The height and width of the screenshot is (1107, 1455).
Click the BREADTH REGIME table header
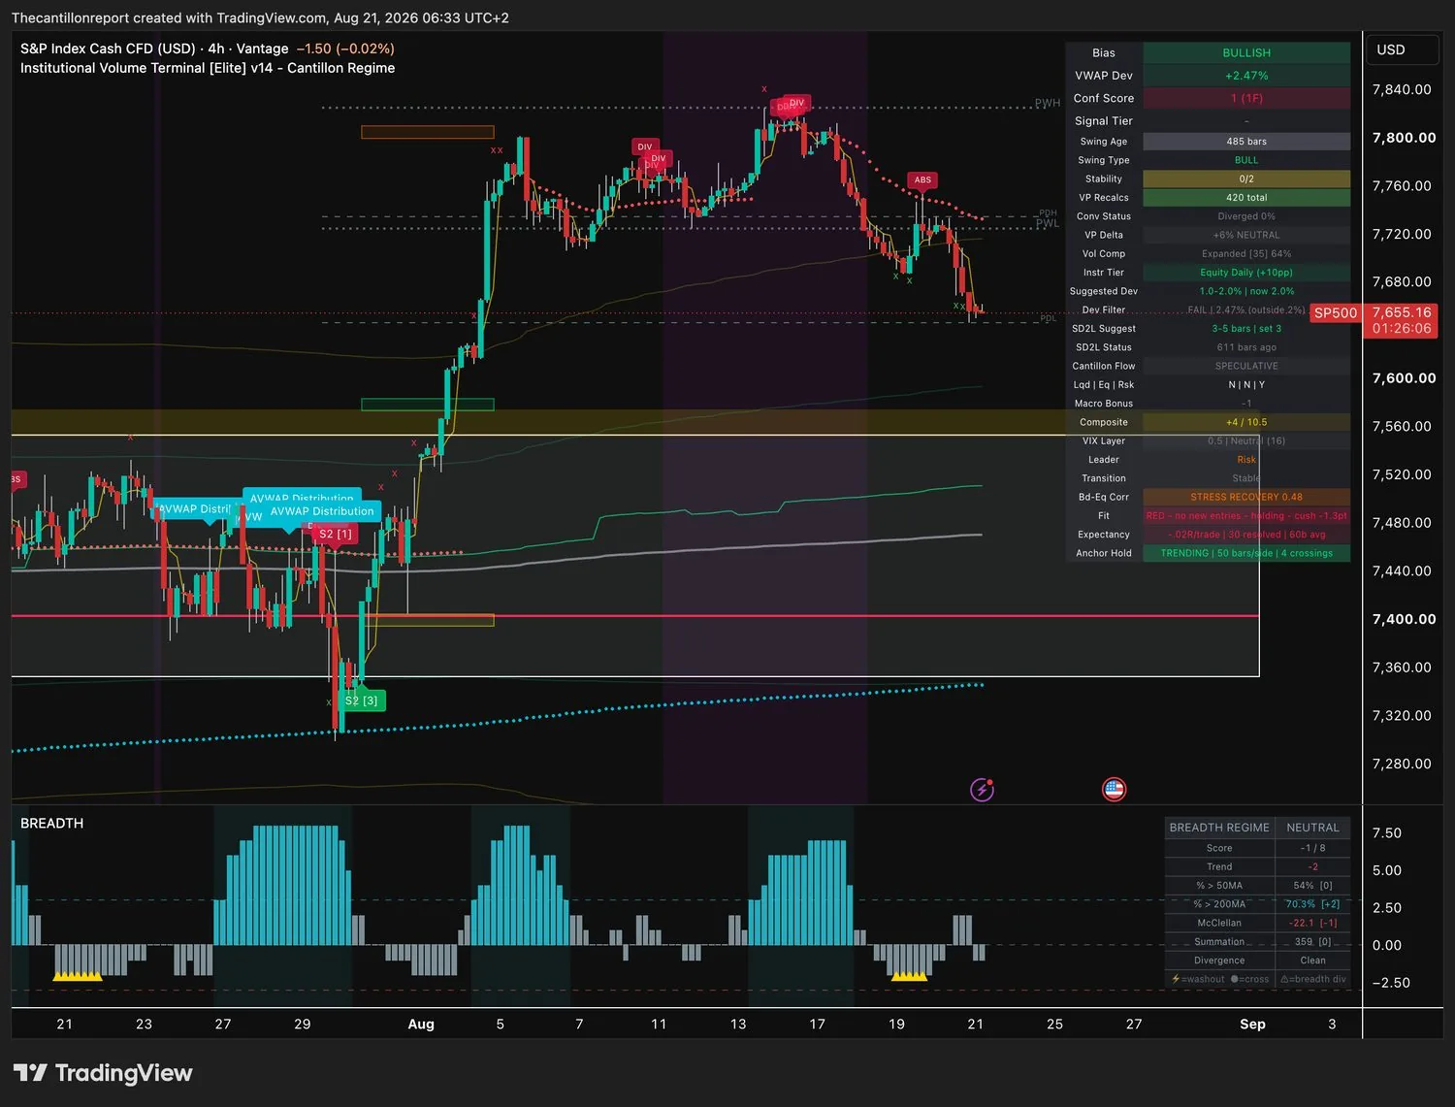click(x=1219, y=828)
